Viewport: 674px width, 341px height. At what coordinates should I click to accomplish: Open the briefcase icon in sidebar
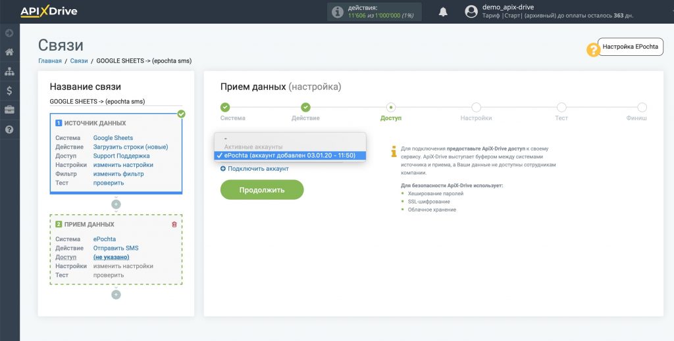9,110
